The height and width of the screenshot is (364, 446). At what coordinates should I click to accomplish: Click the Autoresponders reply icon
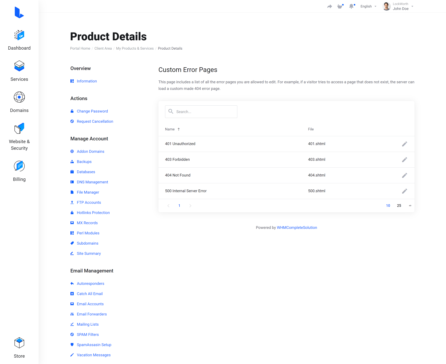[x=72, y=283]
